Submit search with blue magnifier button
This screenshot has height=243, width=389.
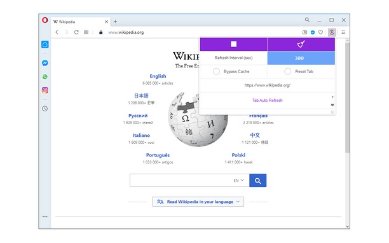click(x=258, y=181)
